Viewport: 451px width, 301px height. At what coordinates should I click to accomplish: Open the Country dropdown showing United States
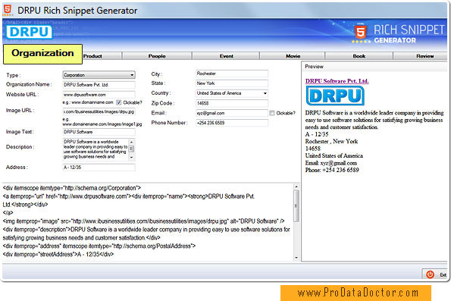click(x=232, y=93)
